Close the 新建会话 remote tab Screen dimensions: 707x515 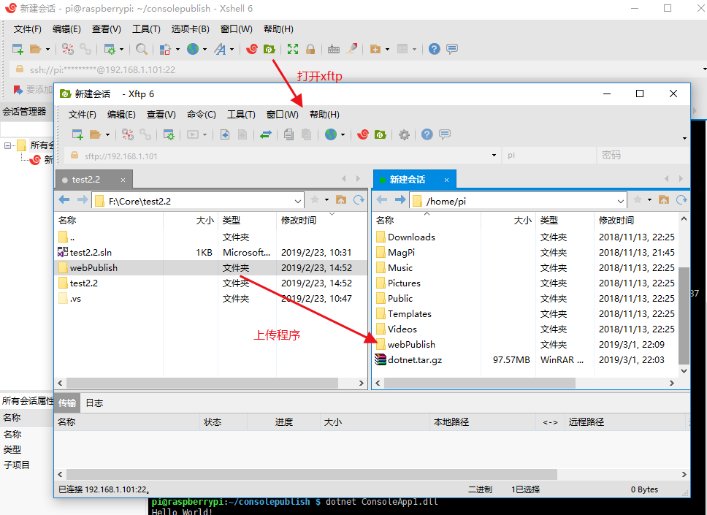(446, 180)
